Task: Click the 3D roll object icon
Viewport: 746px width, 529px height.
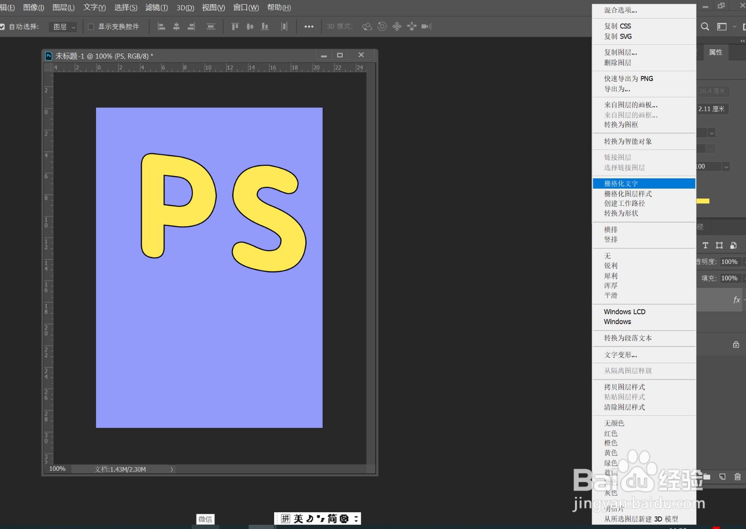Action: tap(382, 27)
